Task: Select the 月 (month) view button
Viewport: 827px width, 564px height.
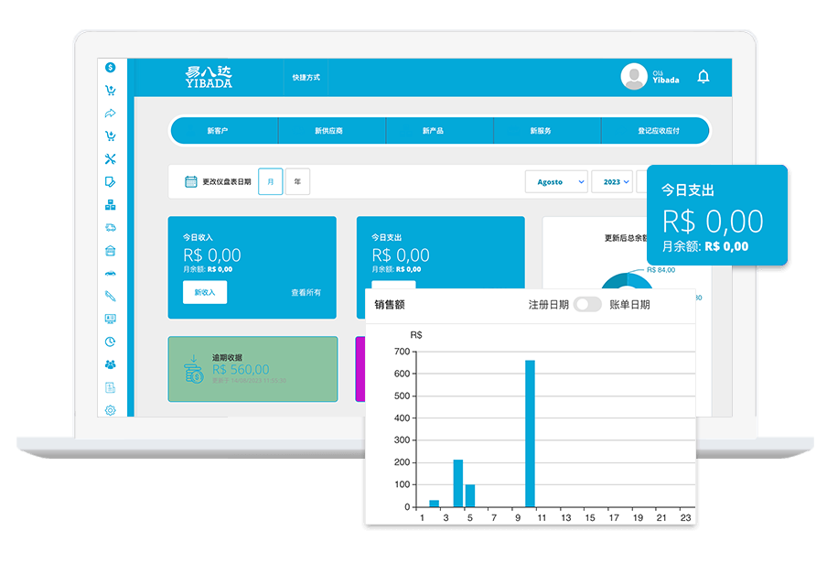Action: tap(270, 182)
